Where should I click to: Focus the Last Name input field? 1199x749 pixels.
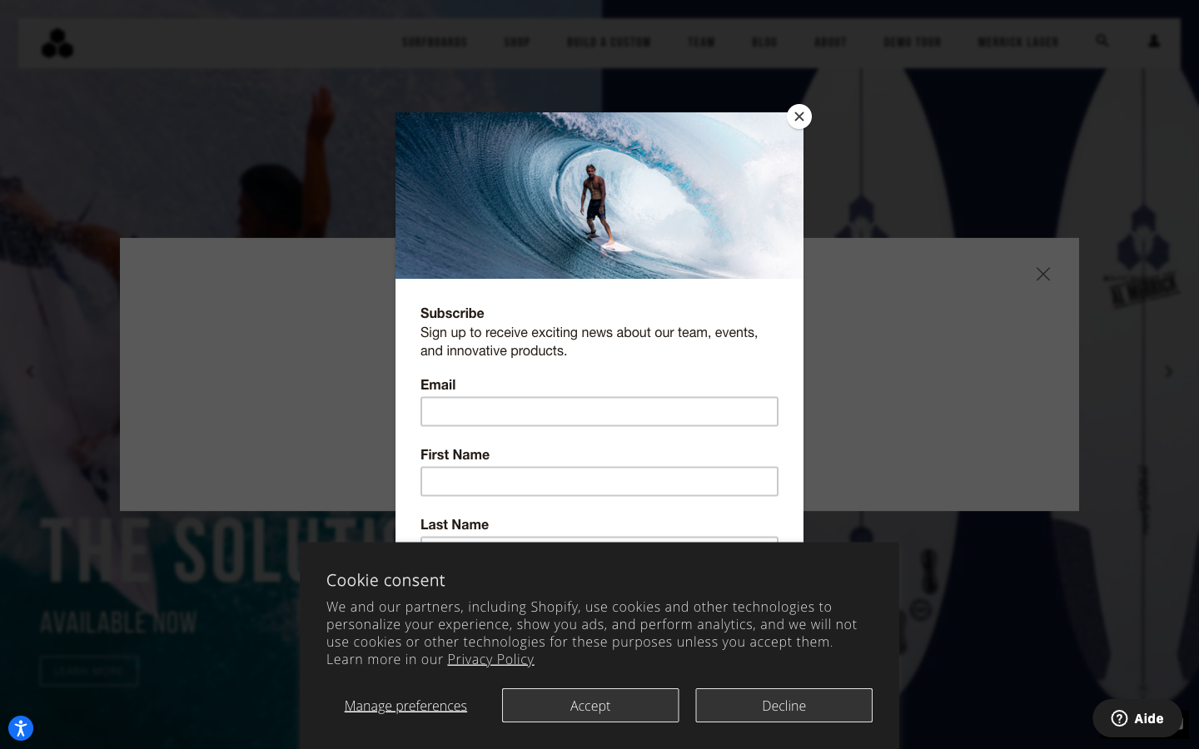[x=599, y=540]
